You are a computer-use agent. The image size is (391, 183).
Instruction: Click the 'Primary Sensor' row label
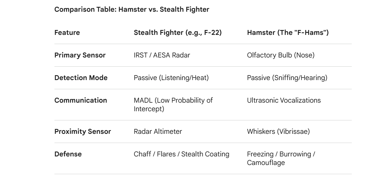coord(80,55)
